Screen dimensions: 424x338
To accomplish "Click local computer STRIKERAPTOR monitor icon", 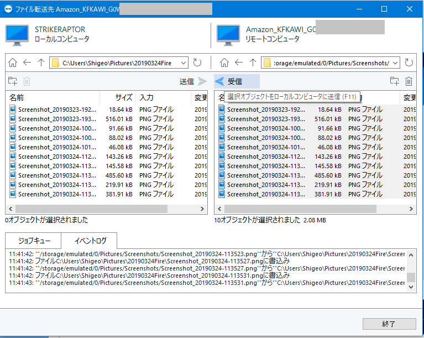I will (x=17, y=35).
